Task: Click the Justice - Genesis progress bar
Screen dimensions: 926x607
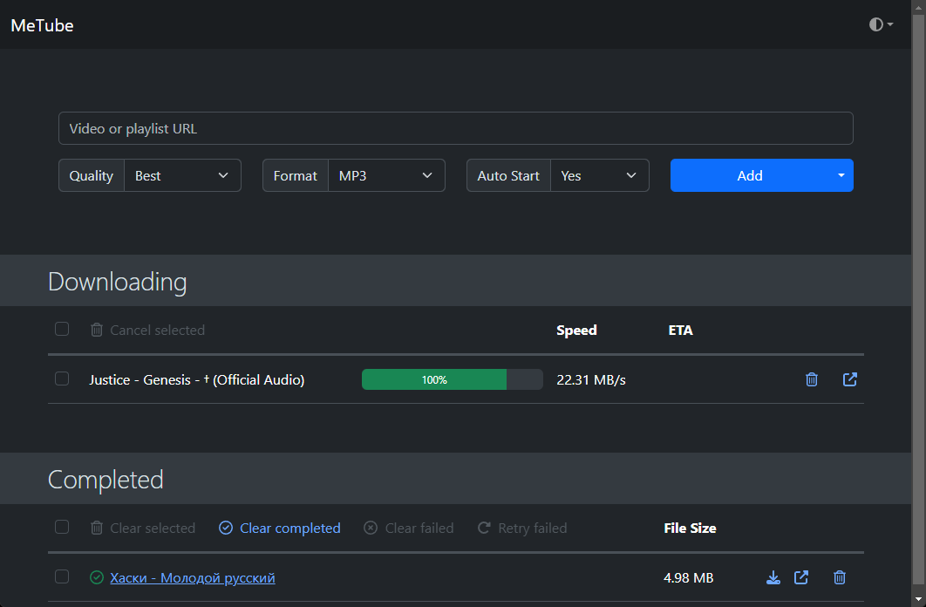Action: coord(452,379)
